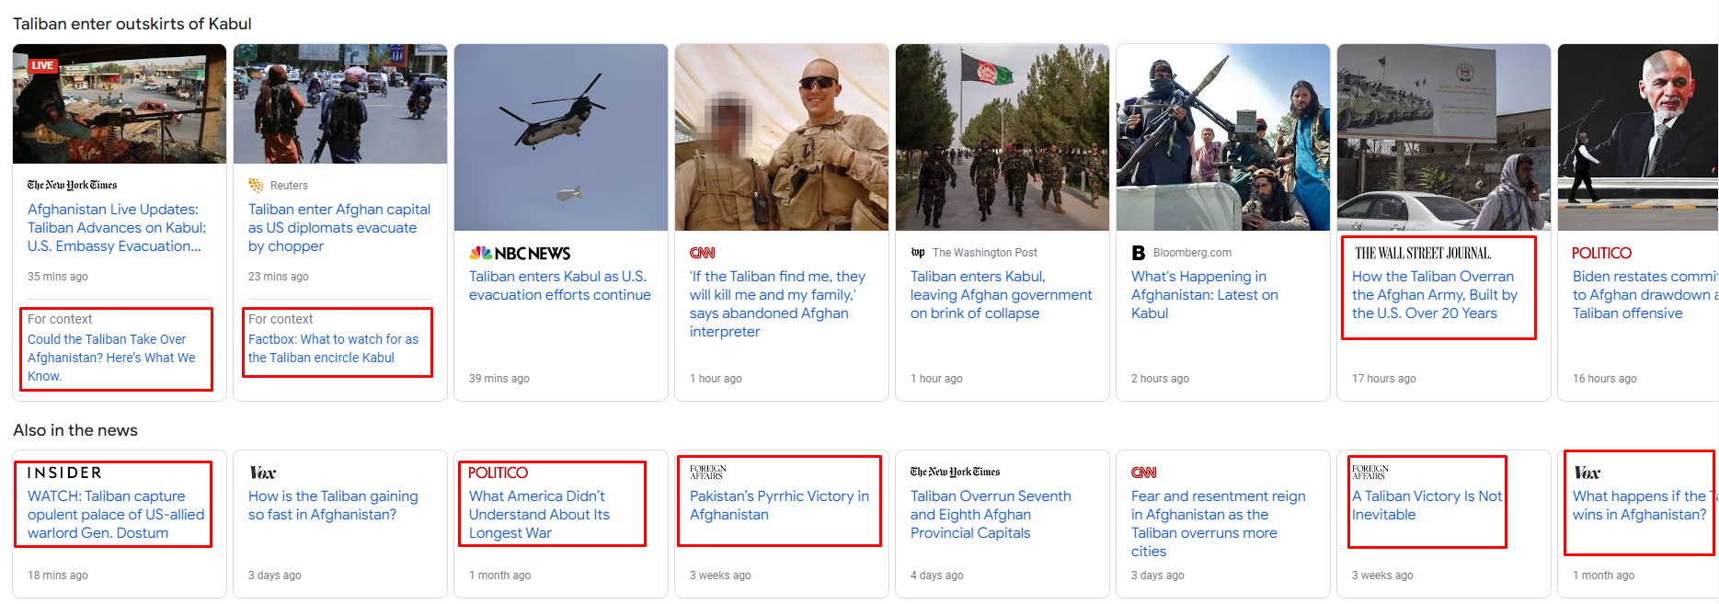This screenshot has width=1719, height=604.
Task: Click the Wall Street Journal logo
Action: pos(1423,253)
